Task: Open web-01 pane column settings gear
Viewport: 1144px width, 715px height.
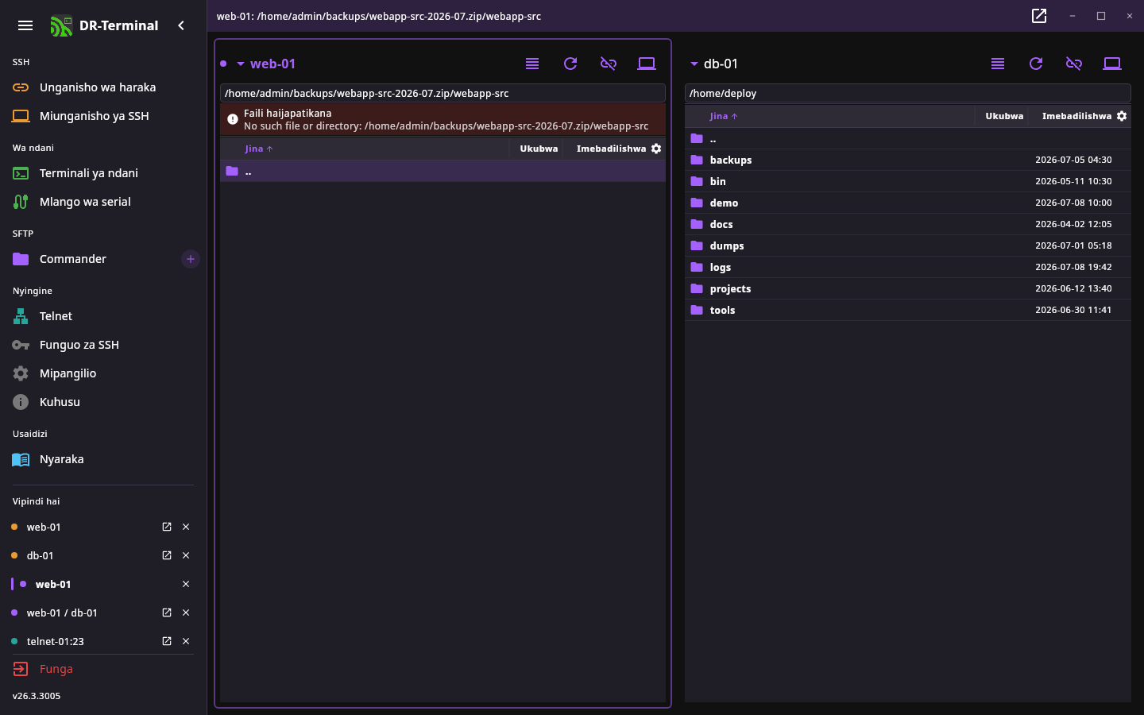Action: [x=656, y=149]
